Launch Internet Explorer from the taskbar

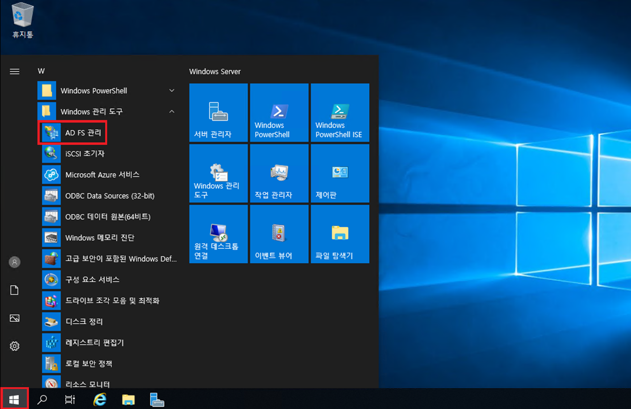(100, 400)
